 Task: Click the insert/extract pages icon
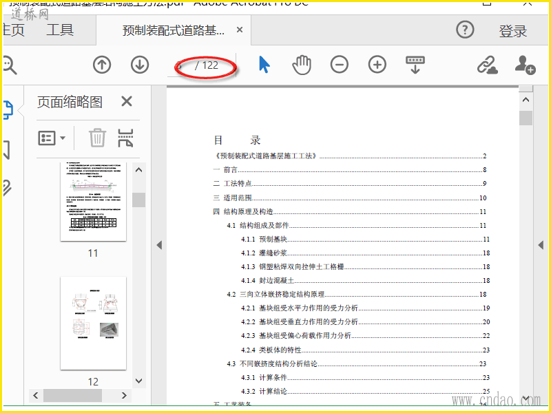[x=125, y=138]
